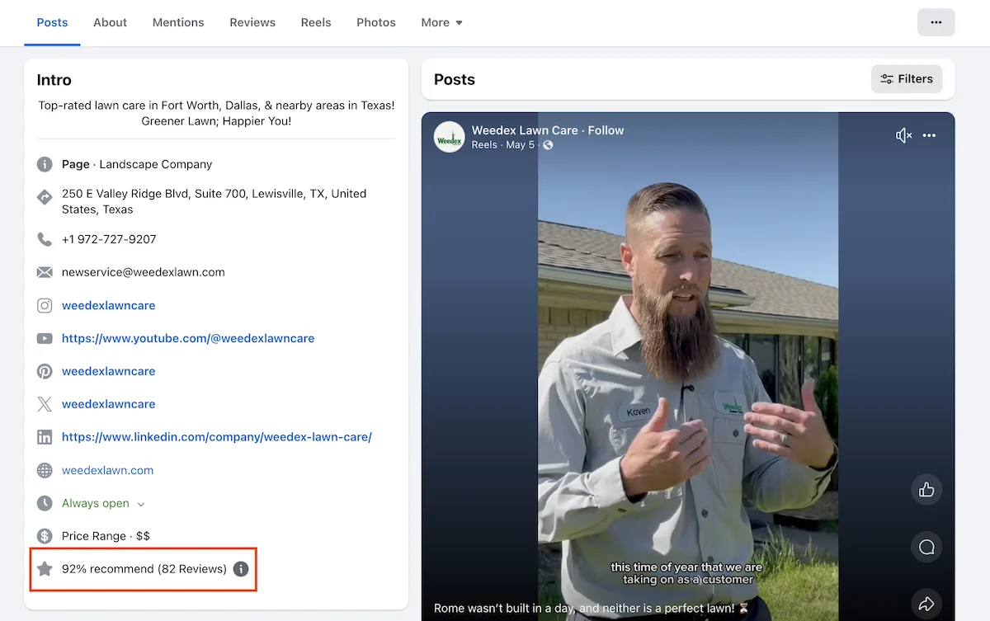Image resolution: width=990 pixels, height=621 pixels.
Task: Open the YouTube @weedexlawncare URL
Action: pos(188,338)
